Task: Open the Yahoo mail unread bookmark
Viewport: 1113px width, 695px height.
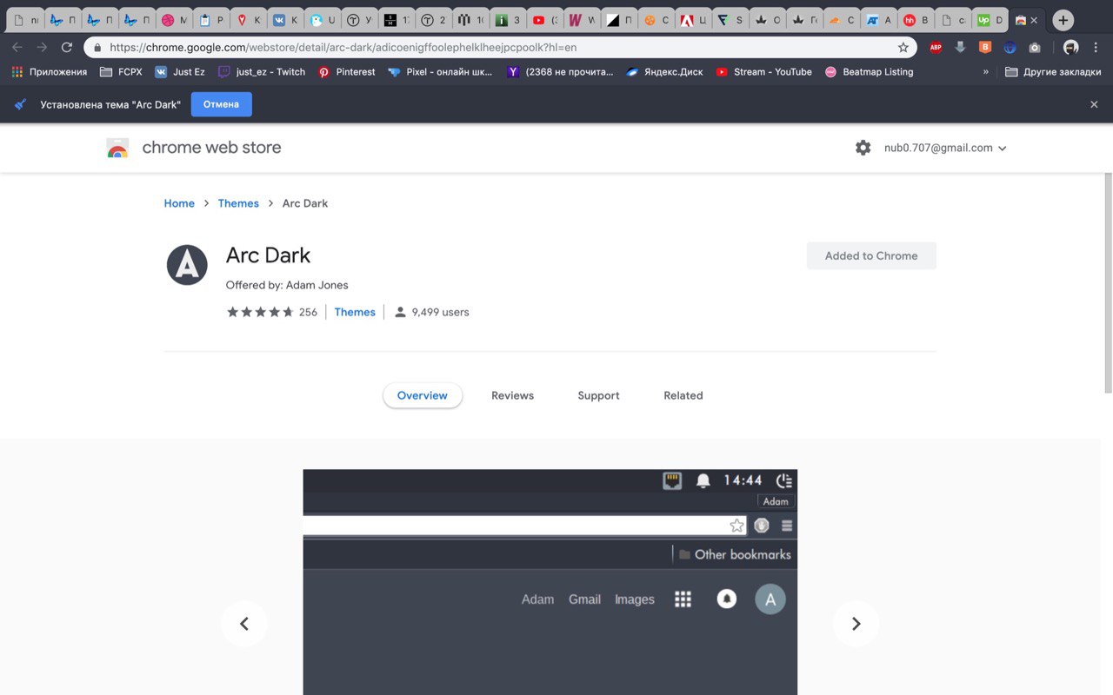Action: click(x=561, y=72)
